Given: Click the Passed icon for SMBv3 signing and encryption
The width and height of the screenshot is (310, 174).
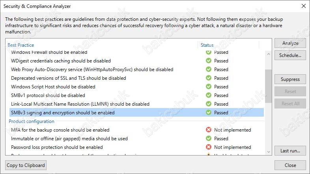Looking at the screenshot, I should [x=209, y=113].
